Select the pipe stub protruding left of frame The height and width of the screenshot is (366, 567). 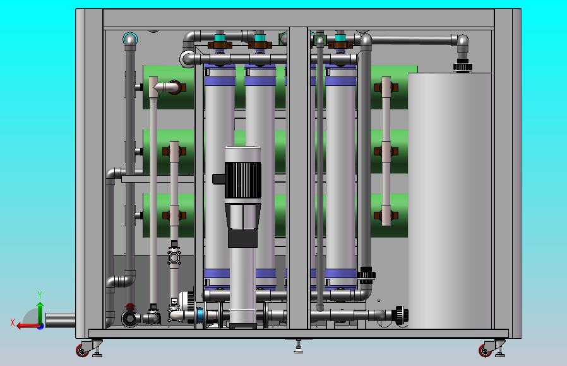61,320
